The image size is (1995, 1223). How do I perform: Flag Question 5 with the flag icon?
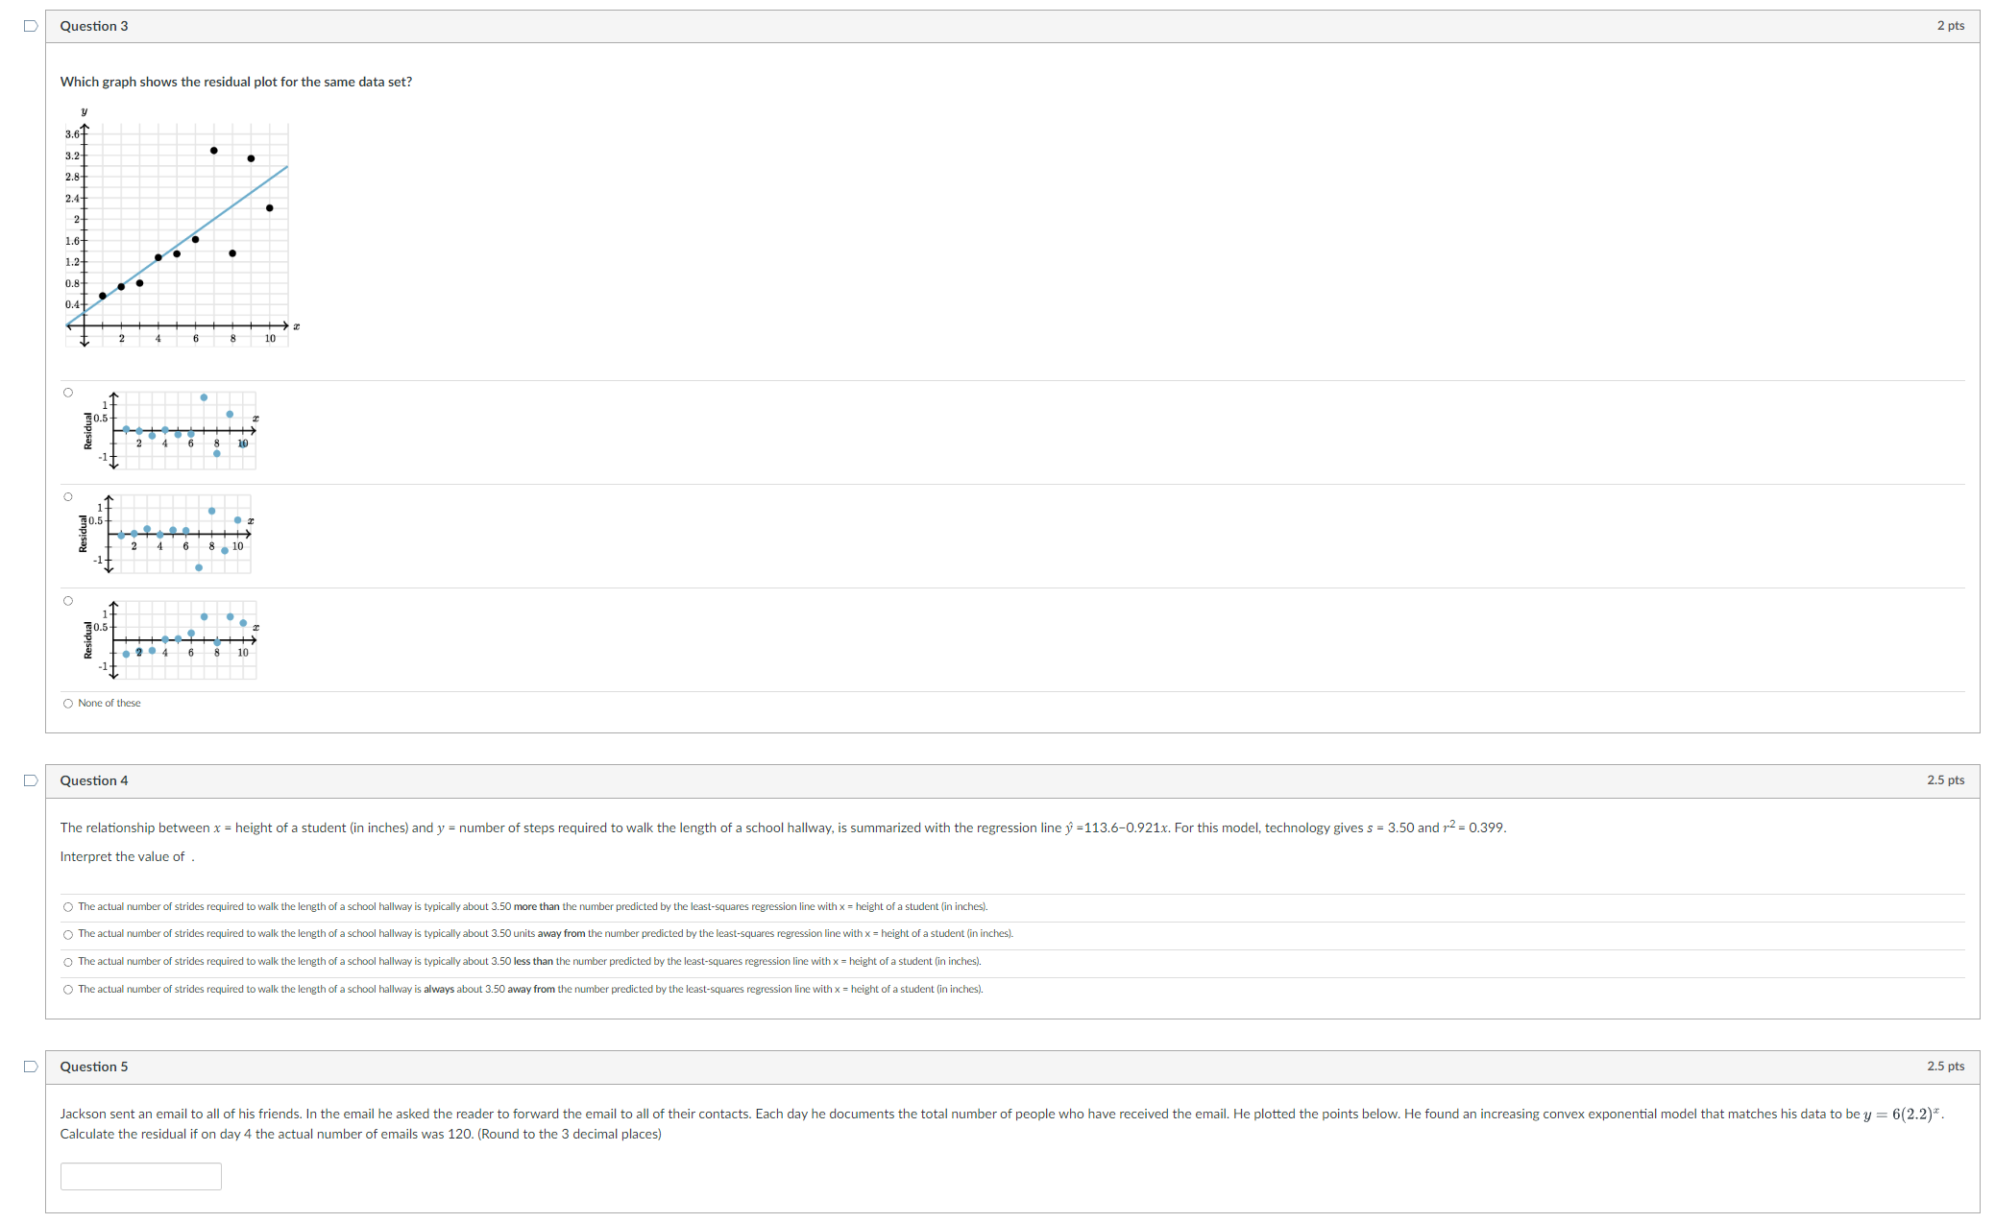(x=31, y=1067)
